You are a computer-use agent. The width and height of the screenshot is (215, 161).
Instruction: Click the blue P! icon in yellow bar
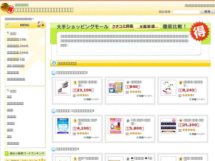click(54, 63)
